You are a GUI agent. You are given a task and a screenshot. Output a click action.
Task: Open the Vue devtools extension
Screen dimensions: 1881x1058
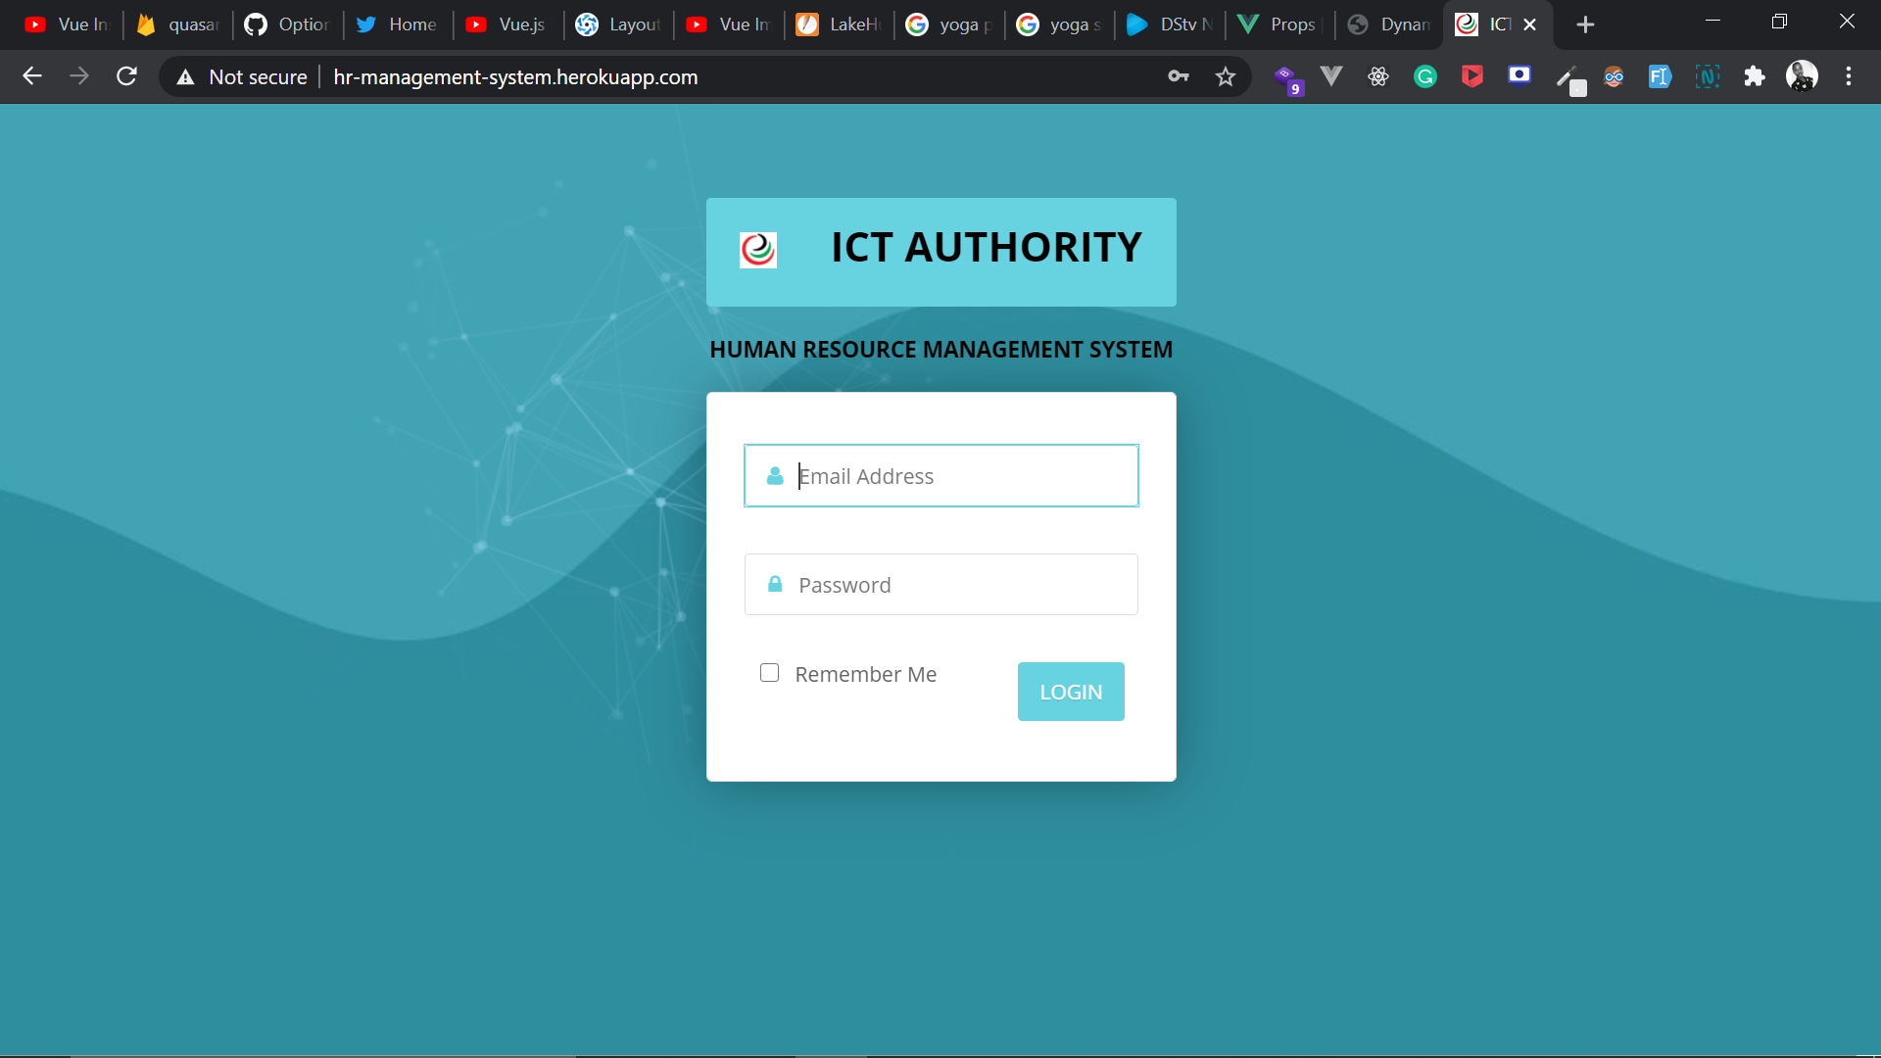click(x=1331, y=76)
